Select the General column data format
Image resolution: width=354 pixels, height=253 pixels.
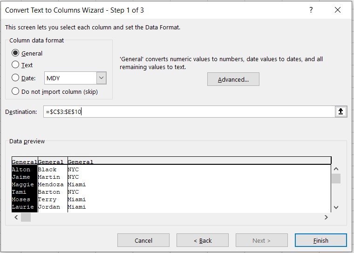pyautogui.click(x=16, y=53)
